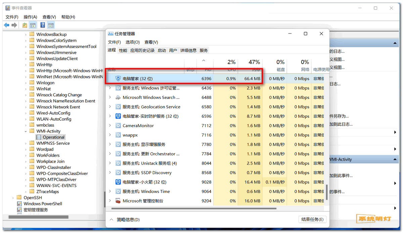Select WWAN-SVC-EVENTS in the tree
This screenshot has height=233, width=403.
click(x=56, y=185)
